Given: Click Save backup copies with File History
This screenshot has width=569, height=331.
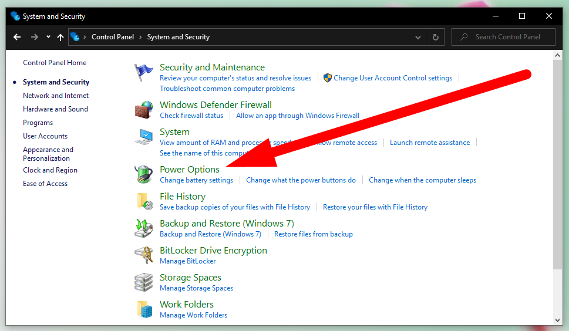Looking at the screenshot, I should pos(235,207).
